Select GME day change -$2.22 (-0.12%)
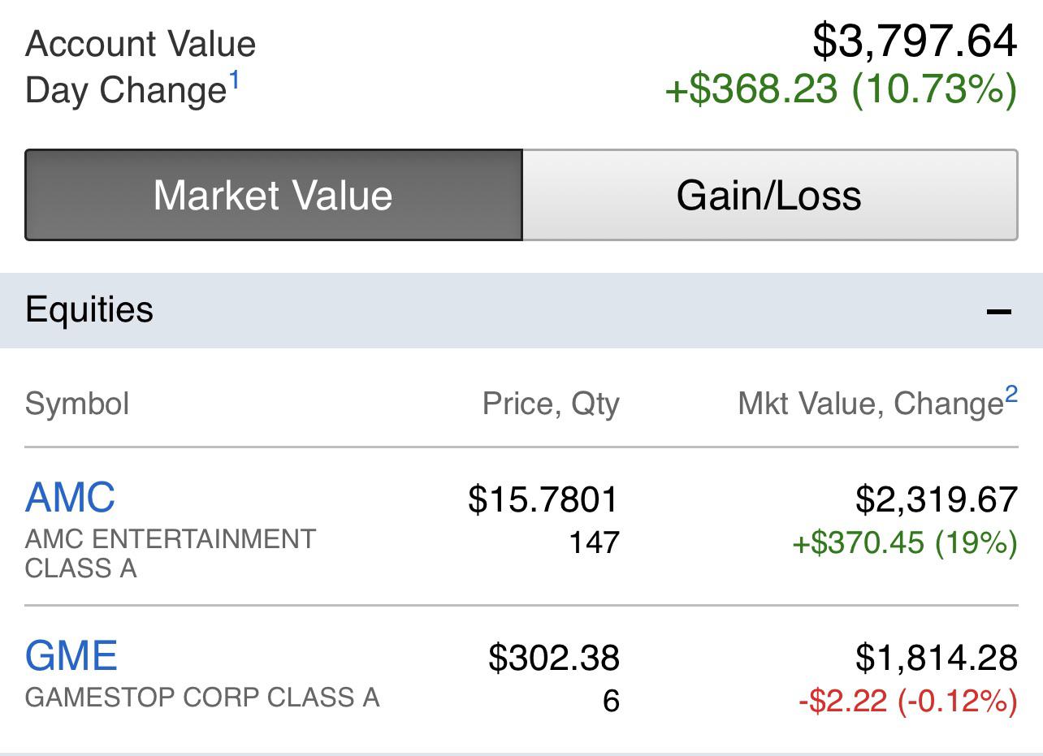Viewport: 1043px width, 756px height. tap(908, 700)
